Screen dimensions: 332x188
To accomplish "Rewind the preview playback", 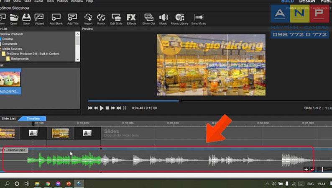I will click(96, 108).
